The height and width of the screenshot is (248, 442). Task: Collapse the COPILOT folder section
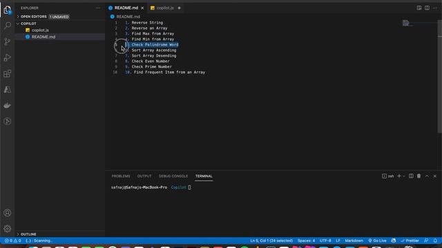click(x=28, y=23)
